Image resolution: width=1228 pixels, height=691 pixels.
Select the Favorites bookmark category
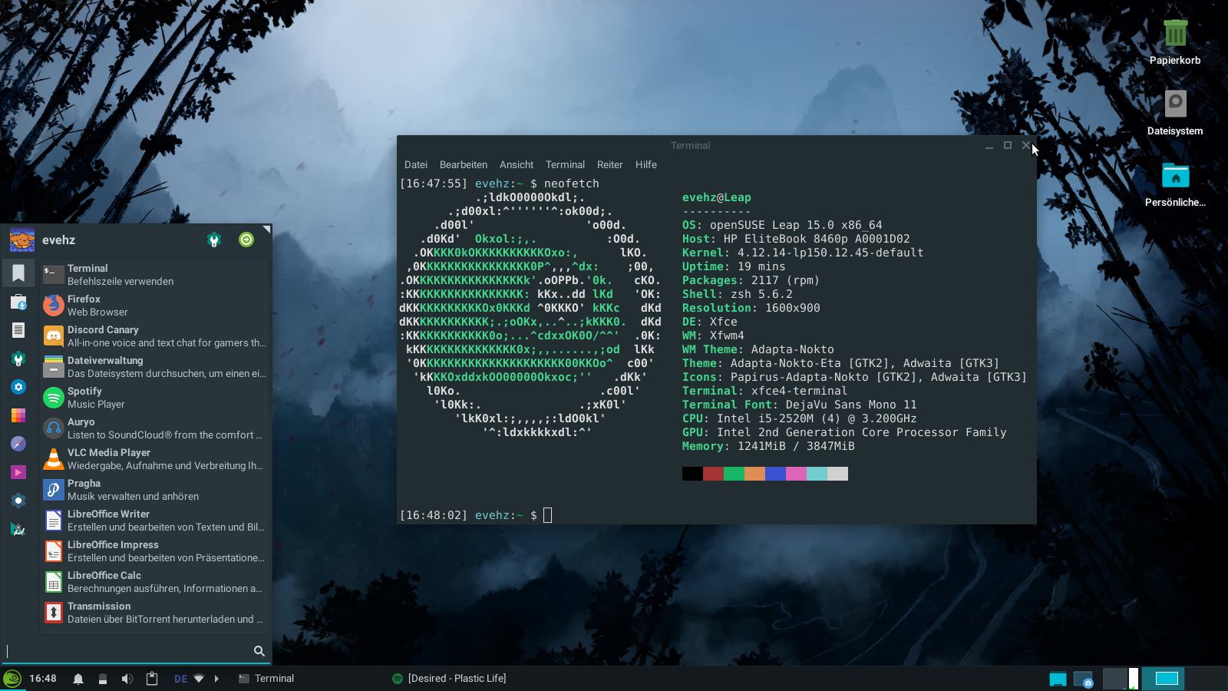coord(18,273)
